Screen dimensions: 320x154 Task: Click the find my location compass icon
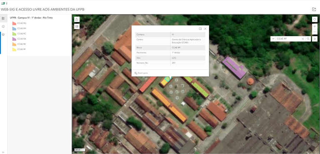click(315, 20)
